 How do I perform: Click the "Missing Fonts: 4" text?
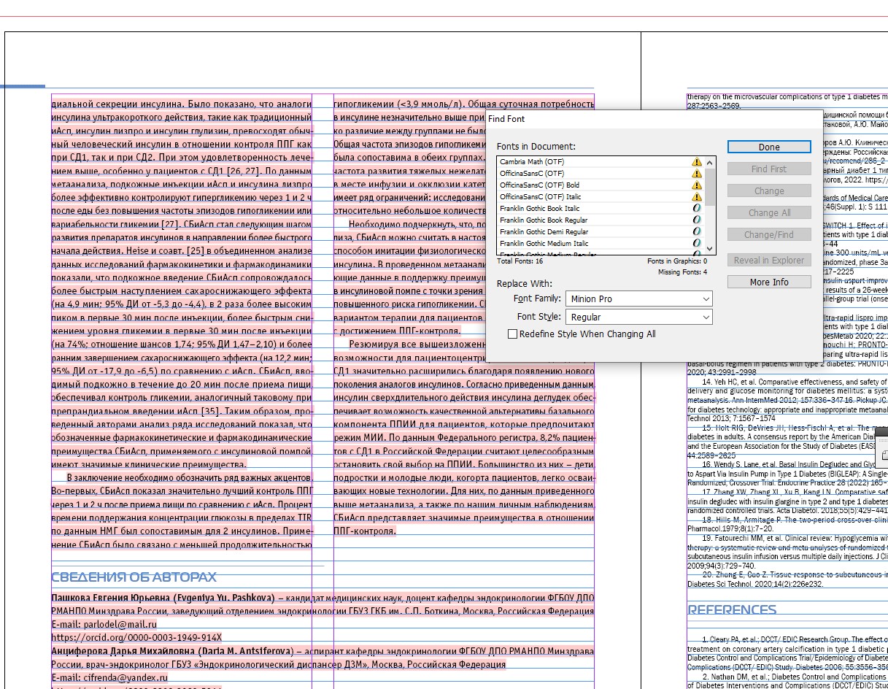point(682,272)
